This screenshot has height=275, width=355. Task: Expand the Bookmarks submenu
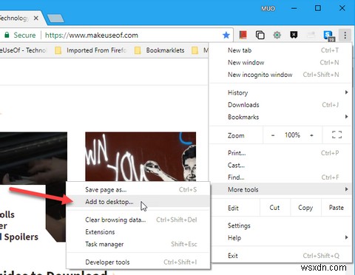[280, 117]
